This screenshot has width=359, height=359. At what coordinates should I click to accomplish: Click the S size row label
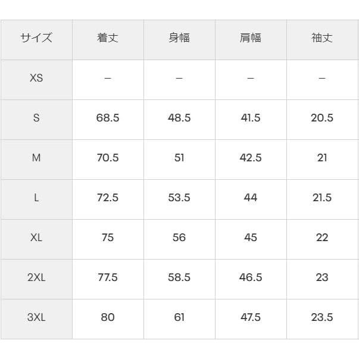tap(36, 120)
